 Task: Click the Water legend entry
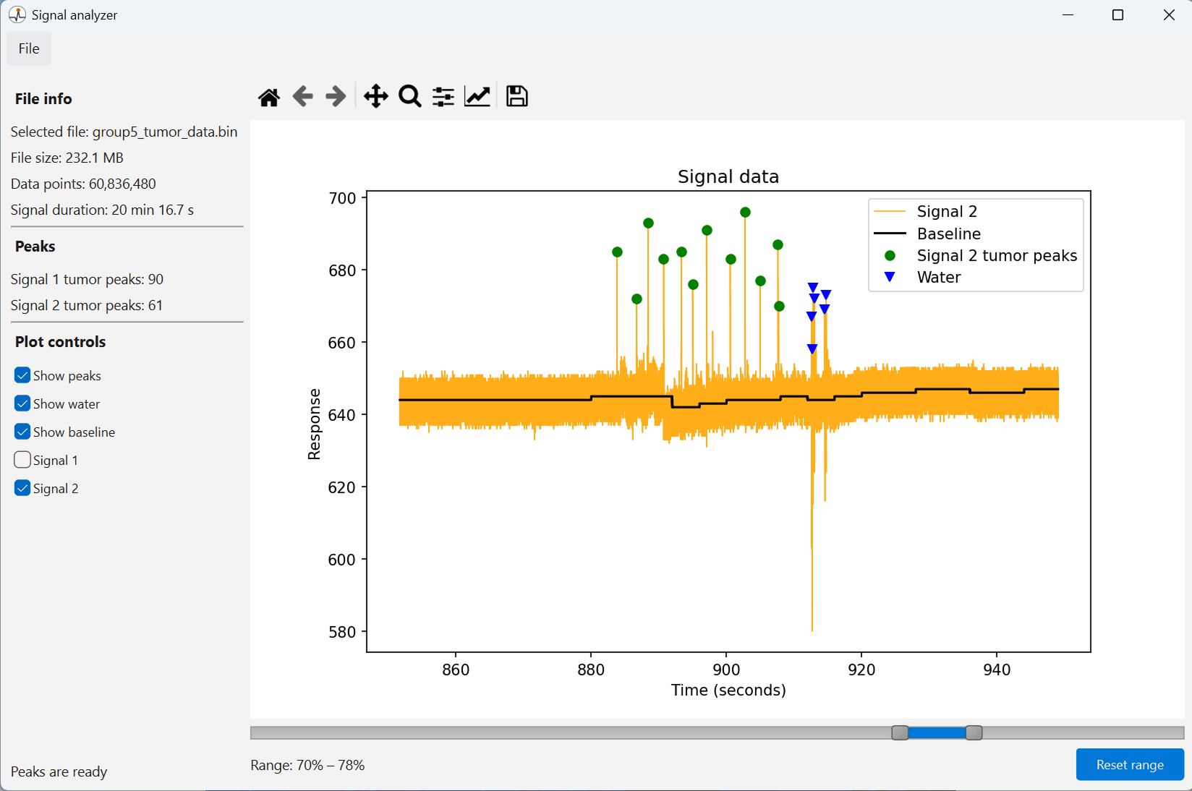point(938,277)
